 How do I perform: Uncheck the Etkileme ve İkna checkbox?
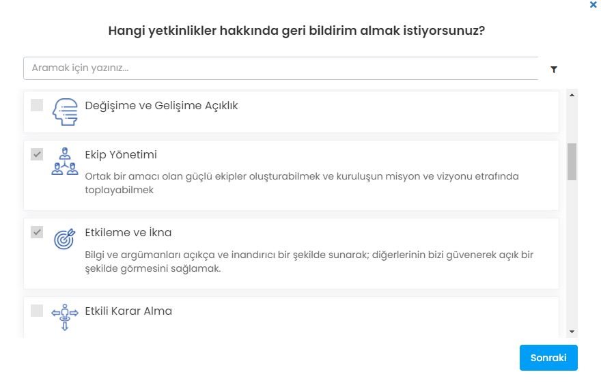coord(37,233)
